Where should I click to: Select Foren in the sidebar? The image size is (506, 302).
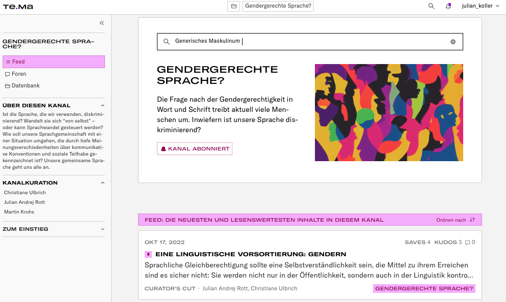[19, 74]
